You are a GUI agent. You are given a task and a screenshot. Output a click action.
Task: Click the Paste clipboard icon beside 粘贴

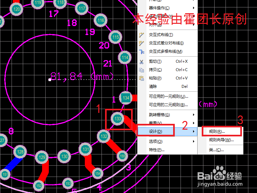tap(141, 78)
